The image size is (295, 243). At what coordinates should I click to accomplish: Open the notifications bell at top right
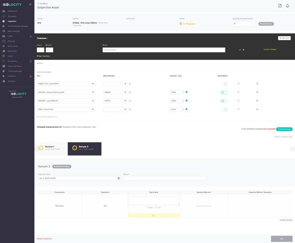coord(288,6)
